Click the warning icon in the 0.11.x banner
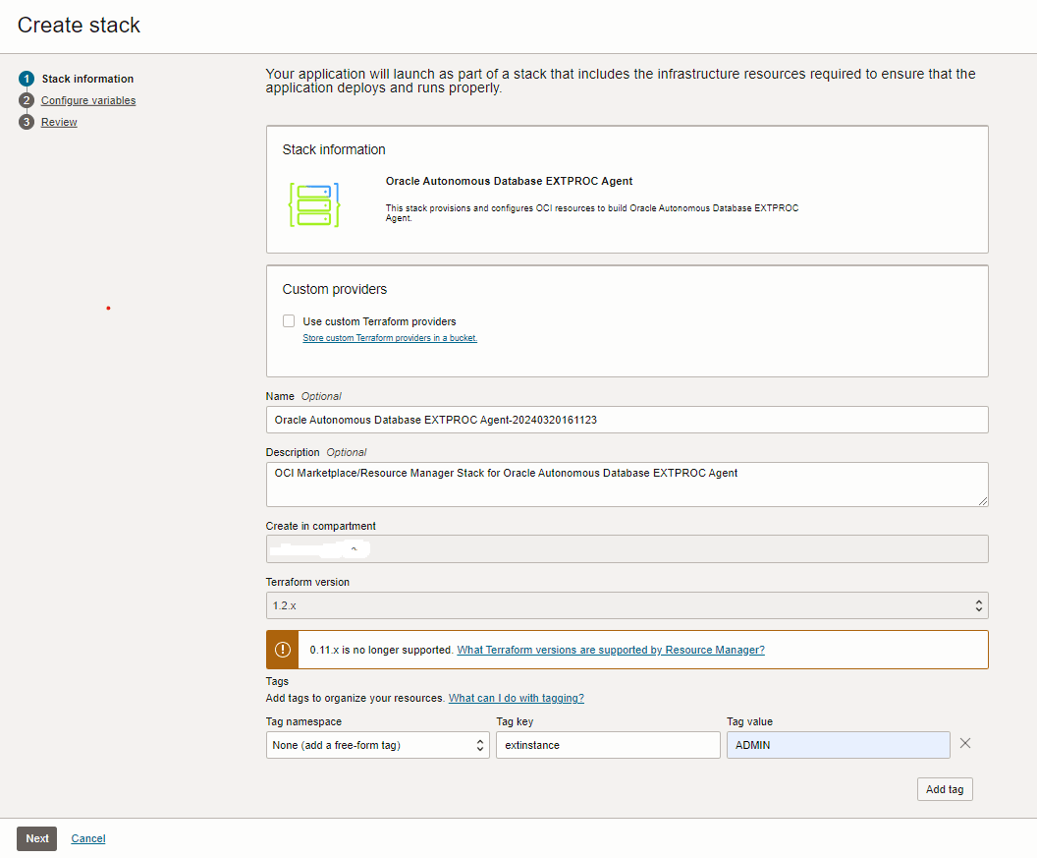The width and height of the screenshot is (1037, 858). click(282, 649)
